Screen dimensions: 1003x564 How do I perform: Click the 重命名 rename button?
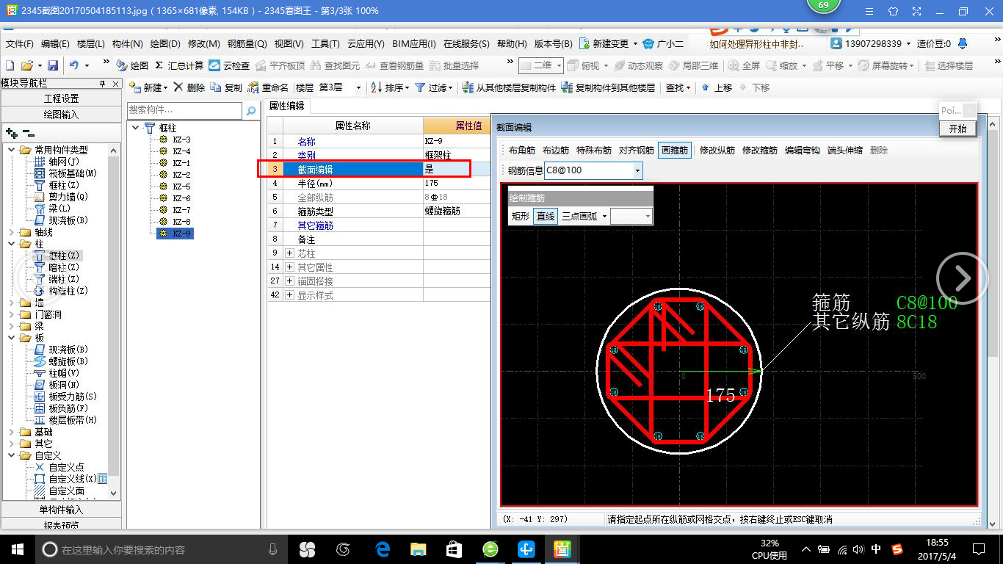tap(269, 87)
